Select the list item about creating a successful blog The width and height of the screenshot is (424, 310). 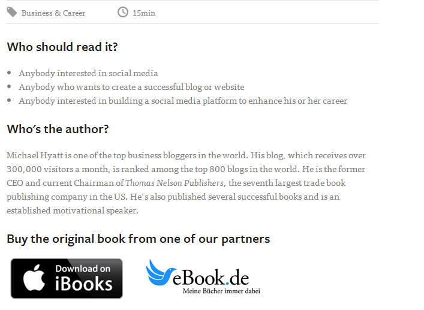tap(131, 87)
